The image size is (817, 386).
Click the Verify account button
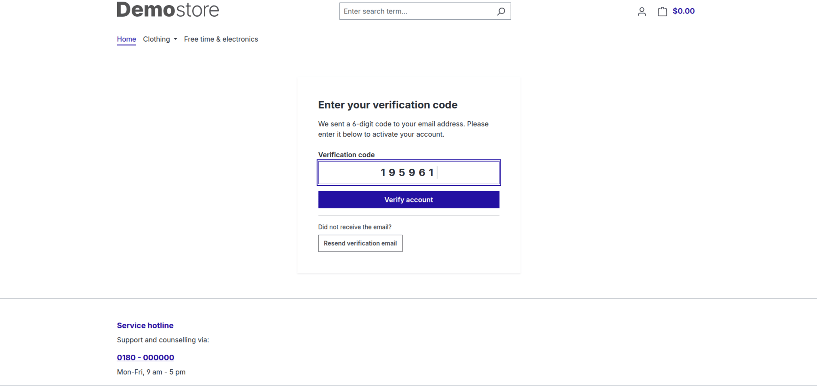point(409,200)
